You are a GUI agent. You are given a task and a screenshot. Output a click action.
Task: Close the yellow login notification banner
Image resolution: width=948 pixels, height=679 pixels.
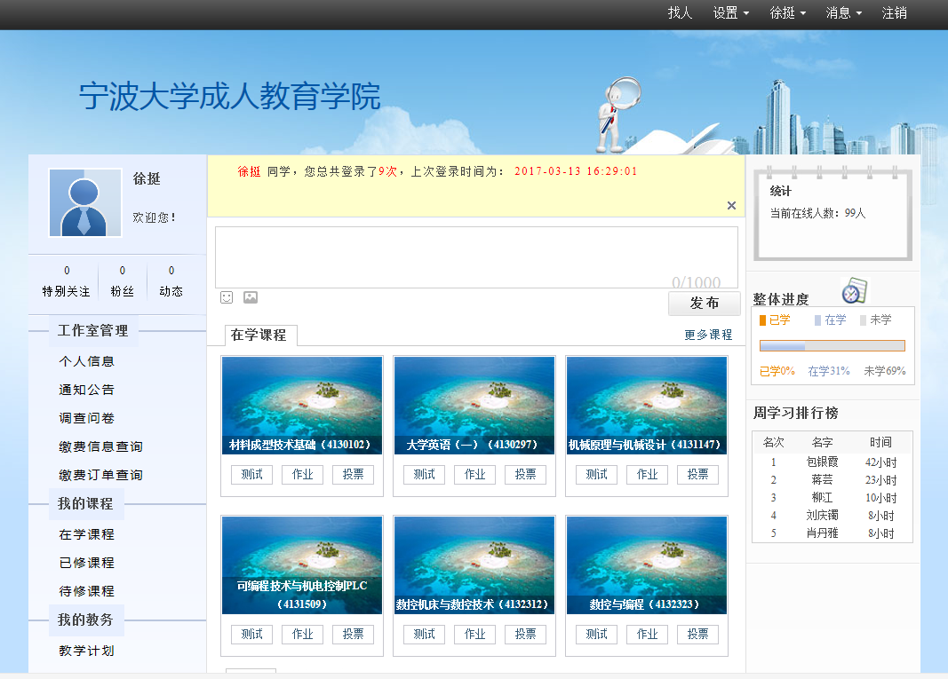pos(731,205)
